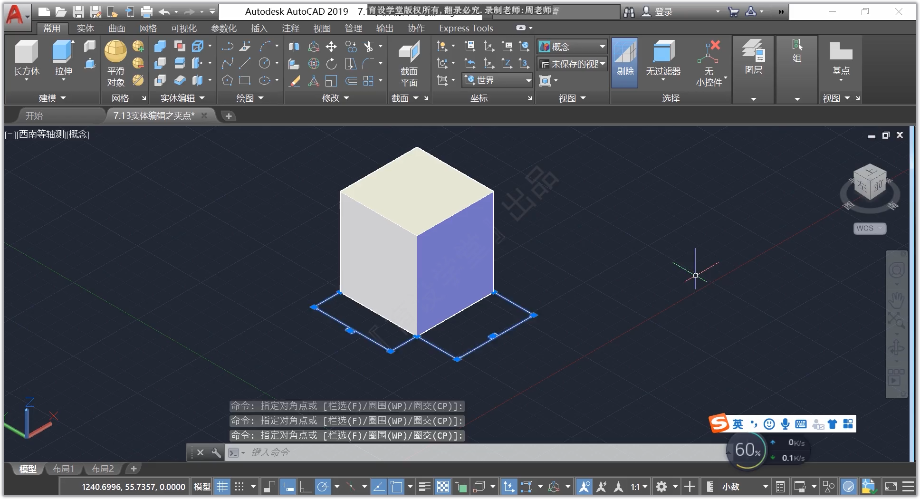Toggle transparency display in status bar
Viewport: 920px width, 499px height.
point(443,487)
